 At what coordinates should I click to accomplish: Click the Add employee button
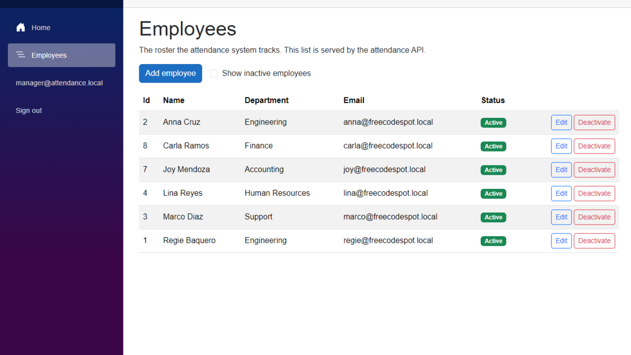(170, 73)
